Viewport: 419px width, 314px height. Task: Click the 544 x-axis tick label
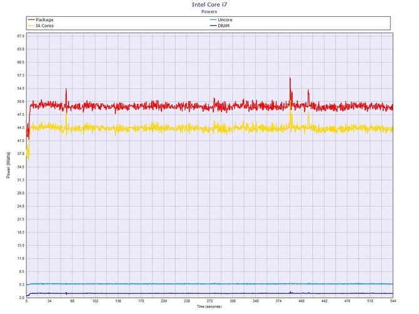(x=393, y=301)
